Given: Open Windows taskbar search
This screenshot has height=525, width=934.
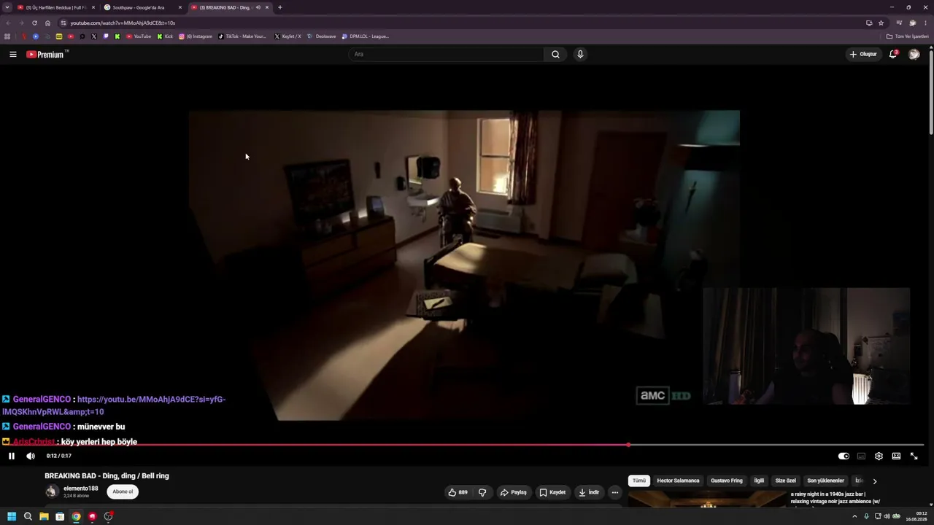Looking at the screenshot, I should (x=28, y=516).
